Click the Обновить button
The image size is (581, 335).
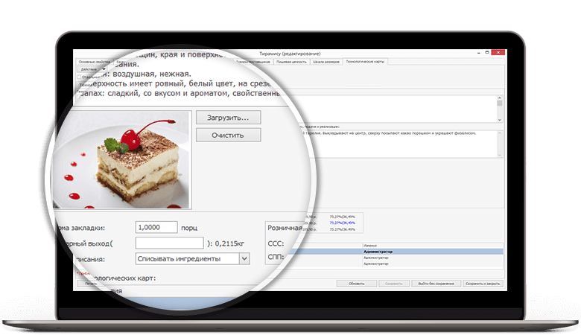pos(356,284)
